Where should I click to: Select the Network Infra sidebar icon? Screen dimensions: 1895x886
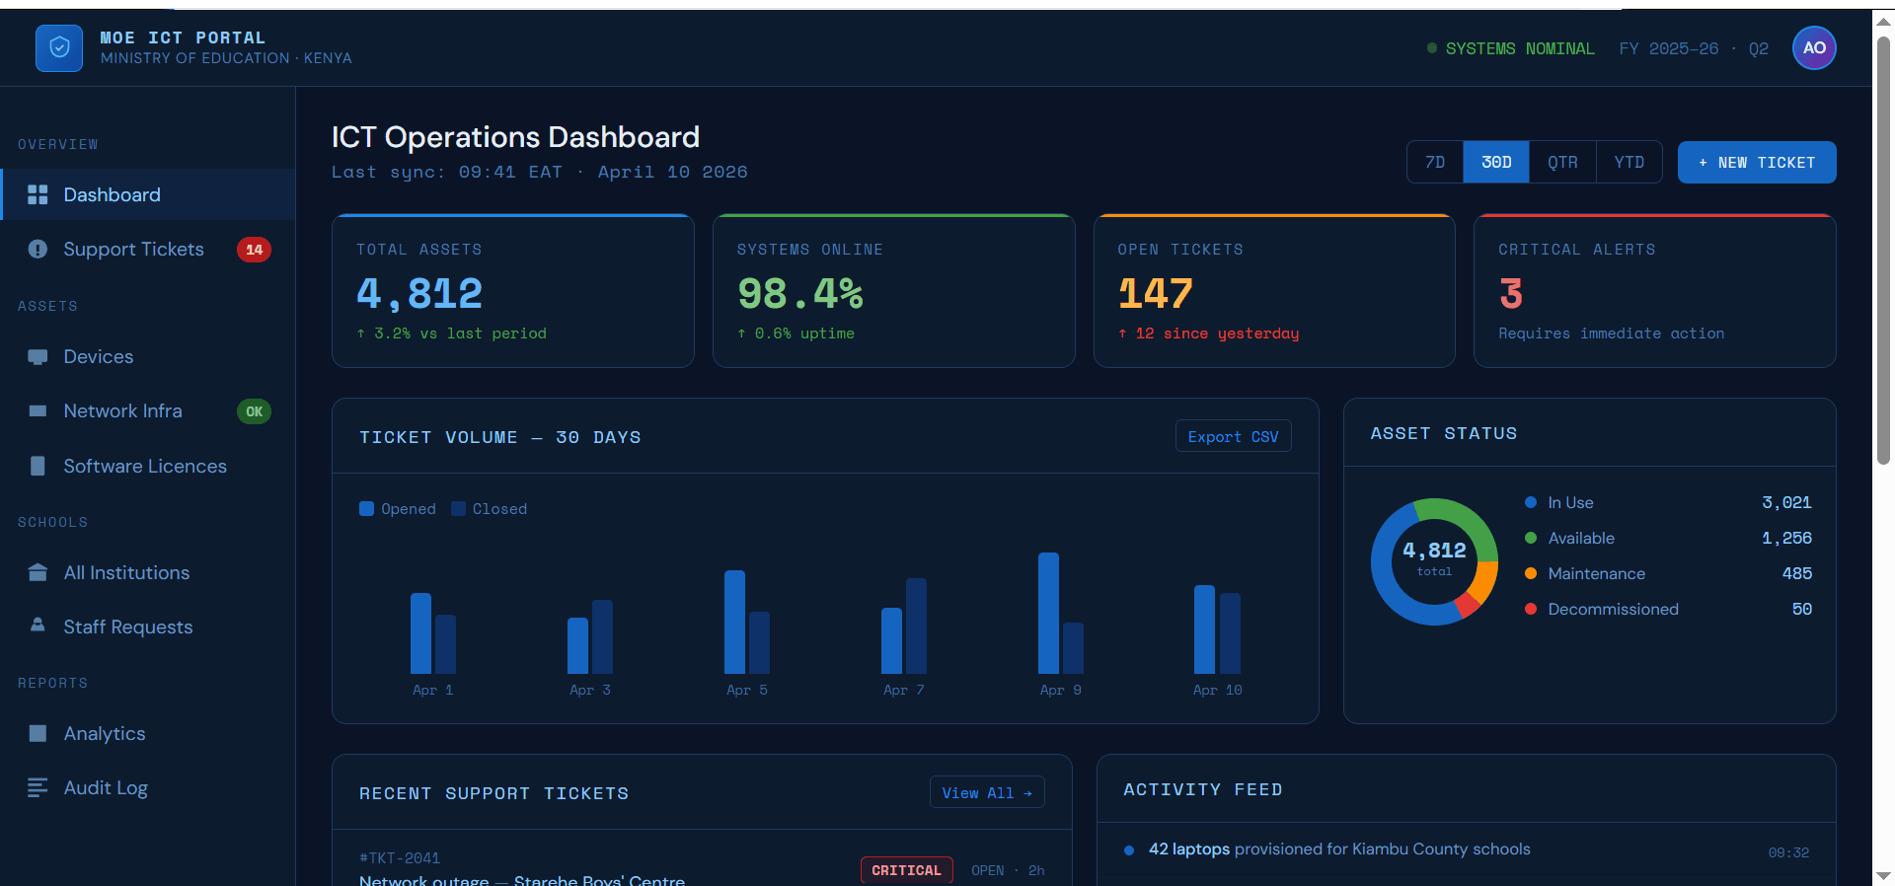[38, 411]
